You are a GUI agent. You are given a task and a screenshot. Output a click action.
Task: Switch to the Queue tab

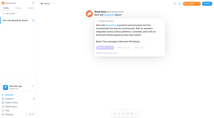pyautogui.click(x=18, y=8)
